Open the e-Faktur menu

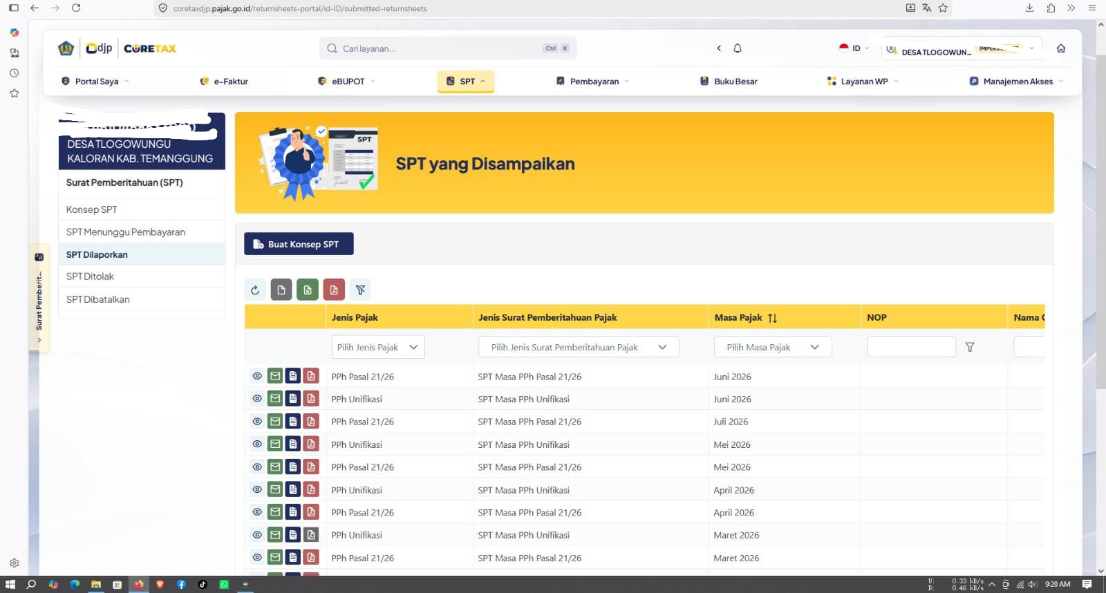[x=224, y=81]
